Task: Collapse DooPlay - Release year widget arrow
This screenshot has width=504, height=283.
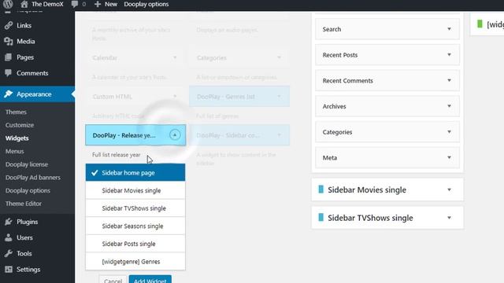Action: pos(175,134)
